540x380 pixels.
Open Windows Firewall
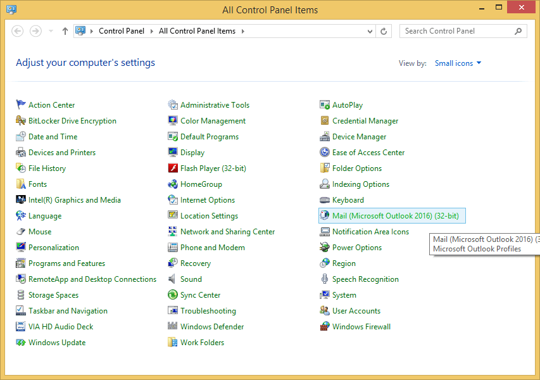coord(361,326)
